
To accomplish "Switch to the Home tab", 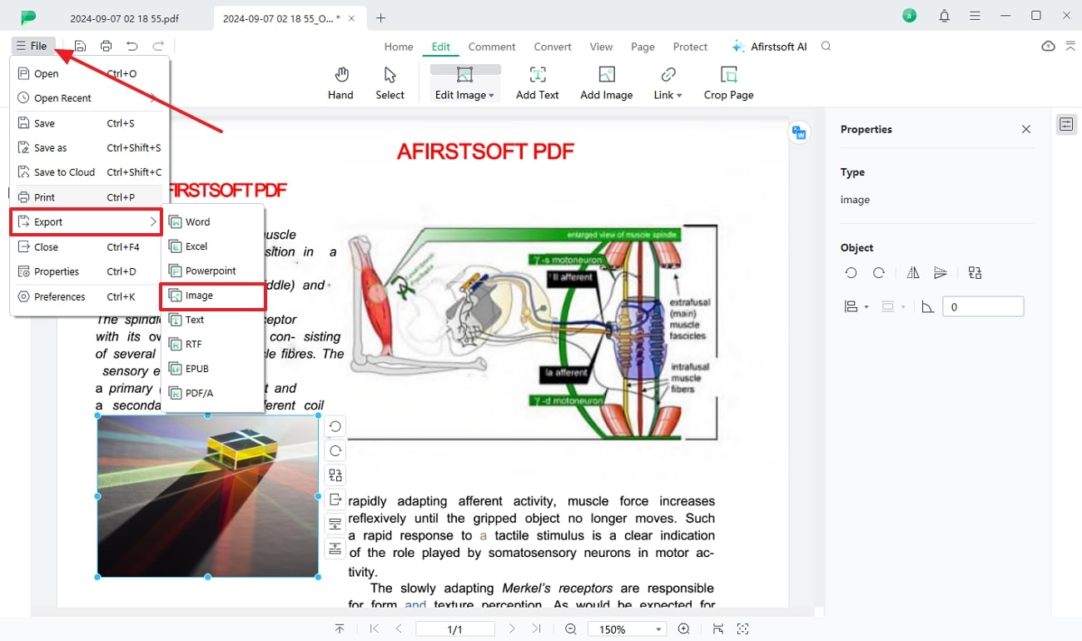I will tap(399, 47).
